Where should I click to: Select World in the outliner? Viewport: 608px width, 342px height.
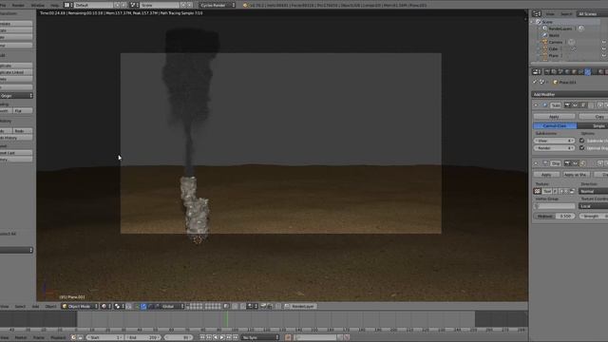pos(554,35)
